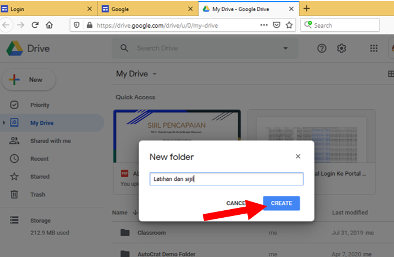
Task: Close the New folder dialog with X
Action: click(298, 157)
